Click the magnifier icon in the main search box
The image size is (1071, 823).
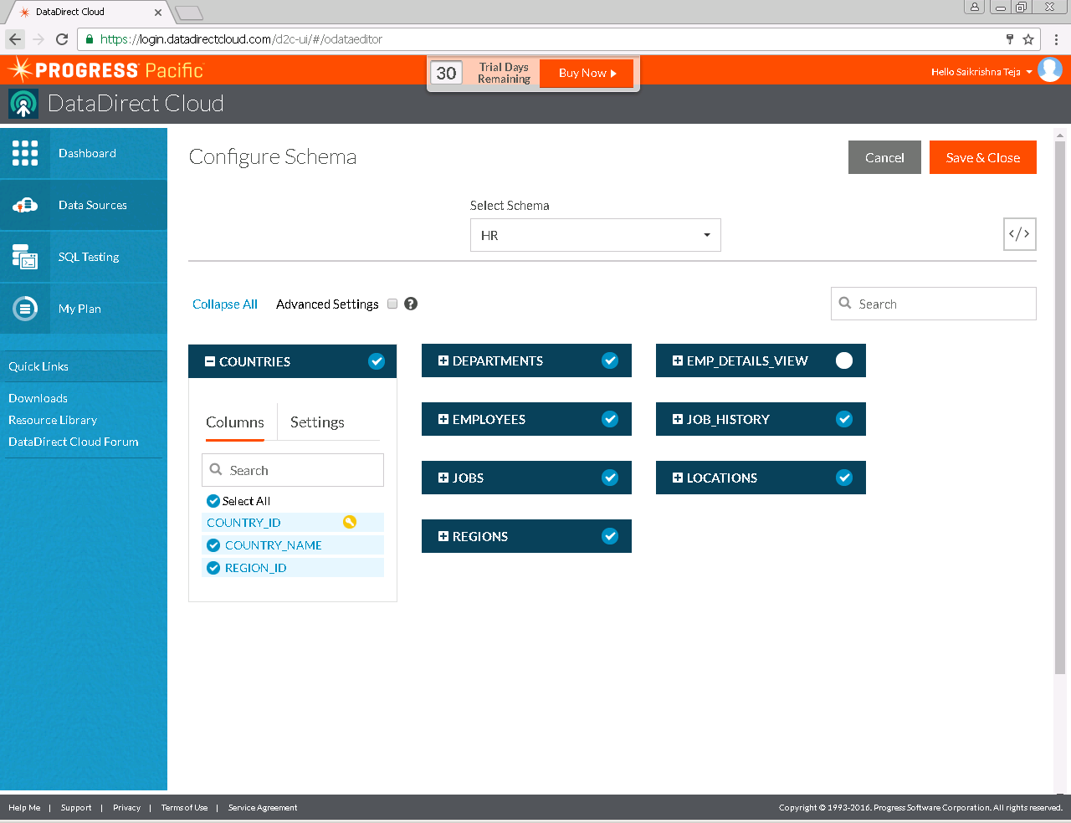845,303
